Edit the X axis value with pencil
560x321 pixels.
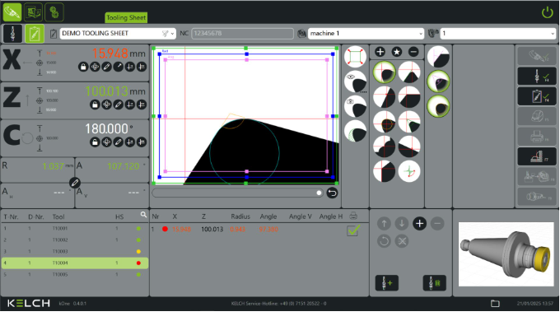pos(106,67)
